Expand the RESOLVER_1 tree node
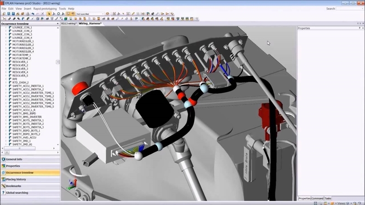Screen dimensions: 365x205 (6, 62)
